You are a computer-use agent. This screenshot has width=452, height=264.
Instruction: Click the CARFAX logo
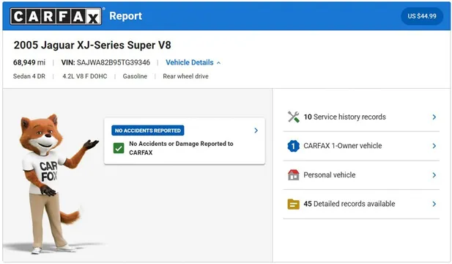tap(56, 16)
